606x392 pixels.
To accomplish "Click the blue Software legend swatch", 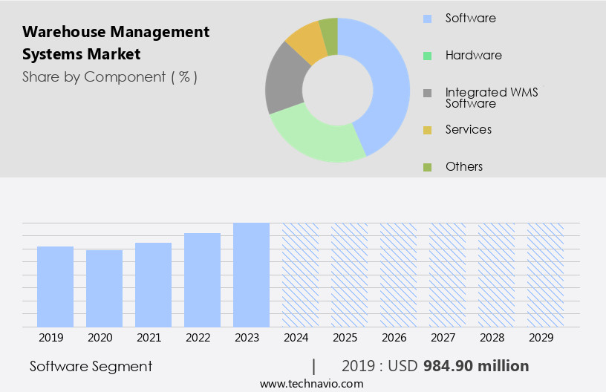I will coord(427,19).
